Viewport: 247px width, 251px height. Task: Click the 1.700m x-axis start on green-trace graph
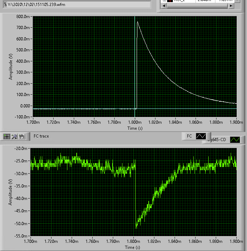31,241
